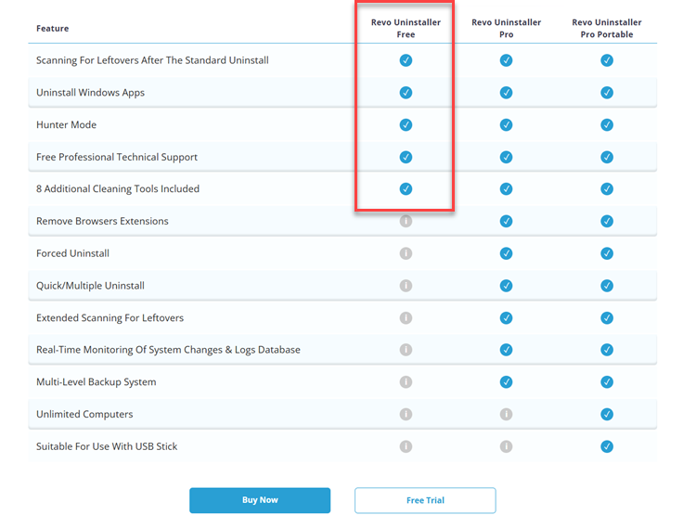Click Free column info icon for Extended Scanning For Leftovers
Screen dimensions: 696x528
click(406, 317)
